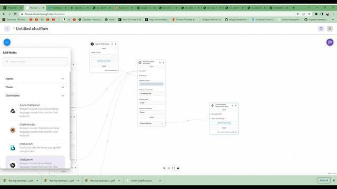Expand the Chains category
Screen dimensions: 337x189
pos(35,87)
